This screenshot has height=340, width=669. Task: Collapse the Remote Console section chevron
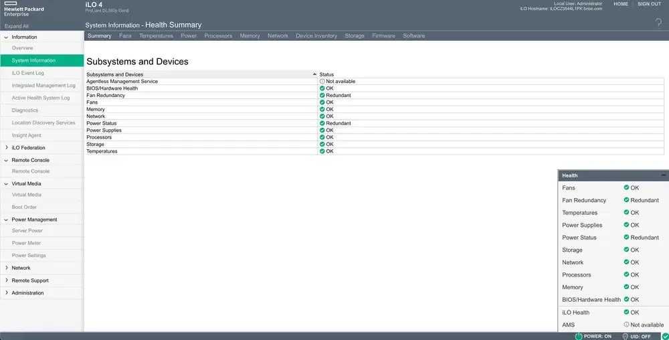6,160
